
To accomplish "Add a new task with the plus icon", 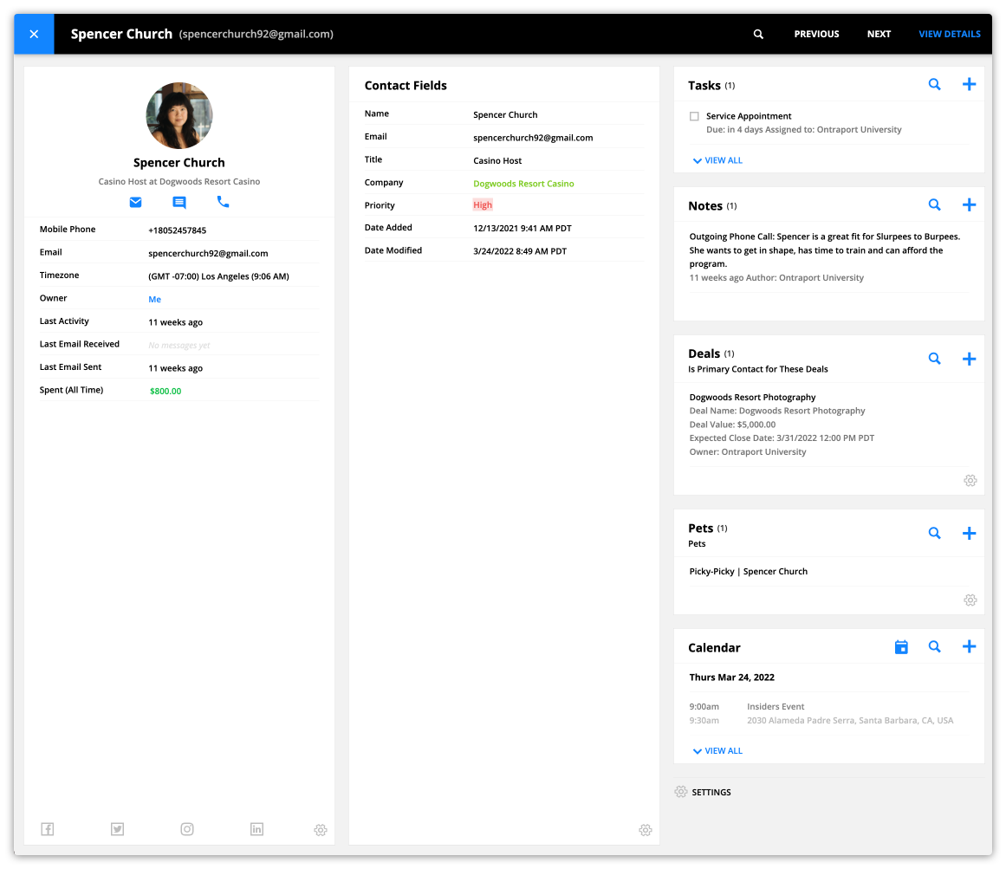I will (969, 84).
